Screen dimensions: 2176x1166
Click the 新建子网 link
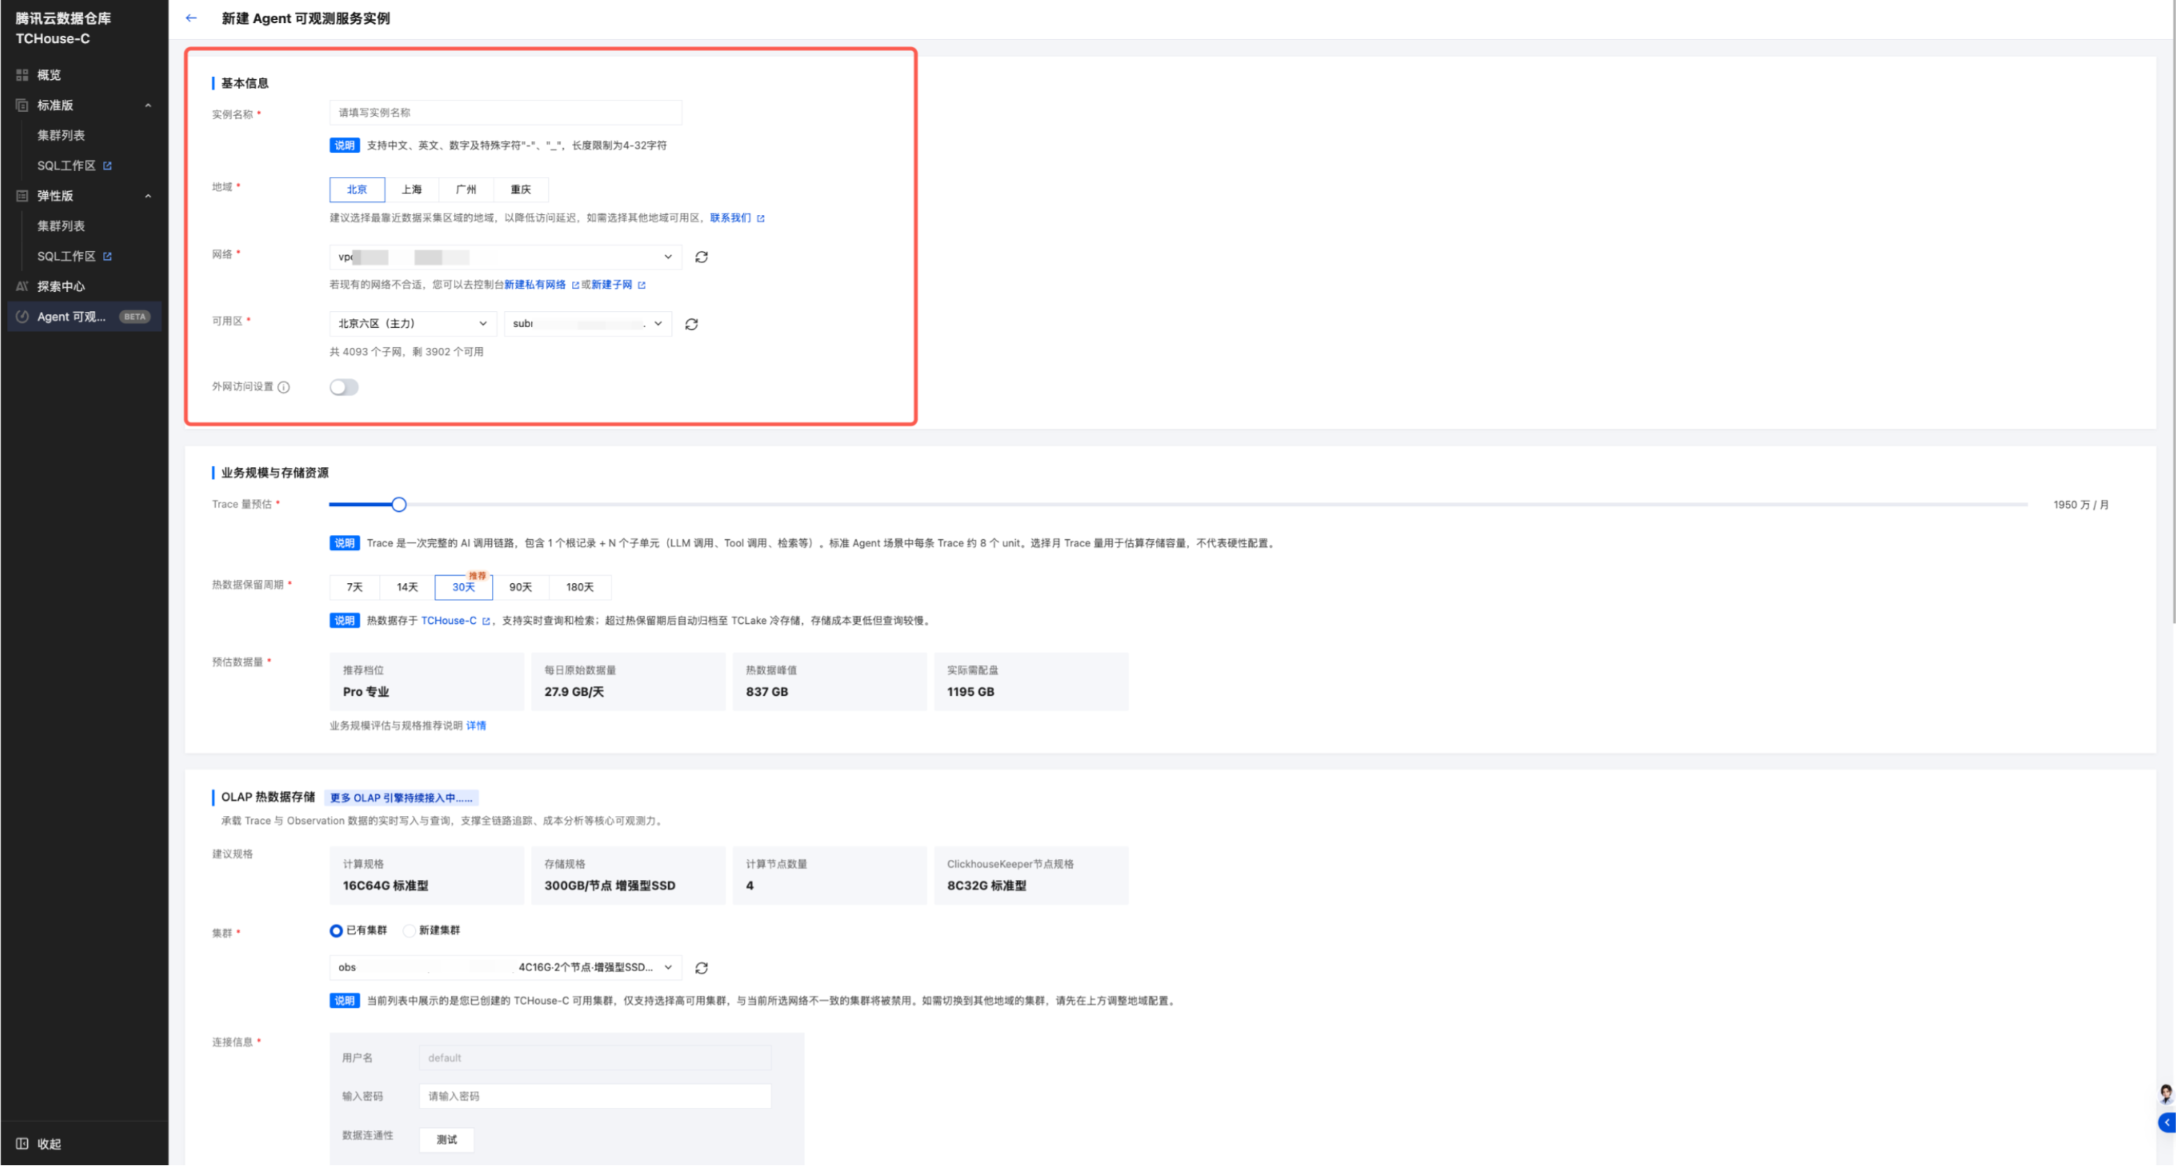point(611,285)
